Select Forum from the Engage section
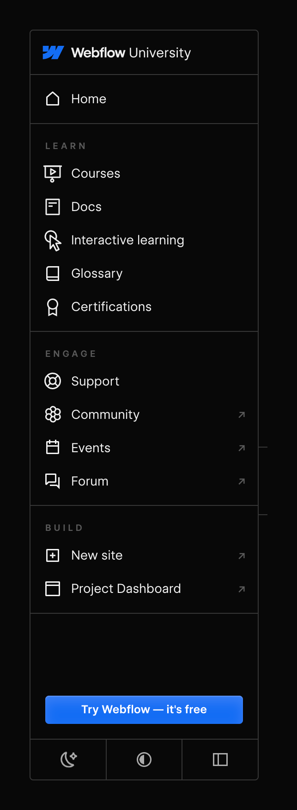The height and width of the screenshot is (810, 297). (90, 481)
